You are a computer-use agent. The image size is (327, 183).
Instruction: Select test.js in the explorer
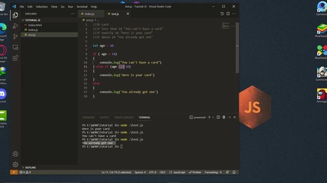[49, 35]
